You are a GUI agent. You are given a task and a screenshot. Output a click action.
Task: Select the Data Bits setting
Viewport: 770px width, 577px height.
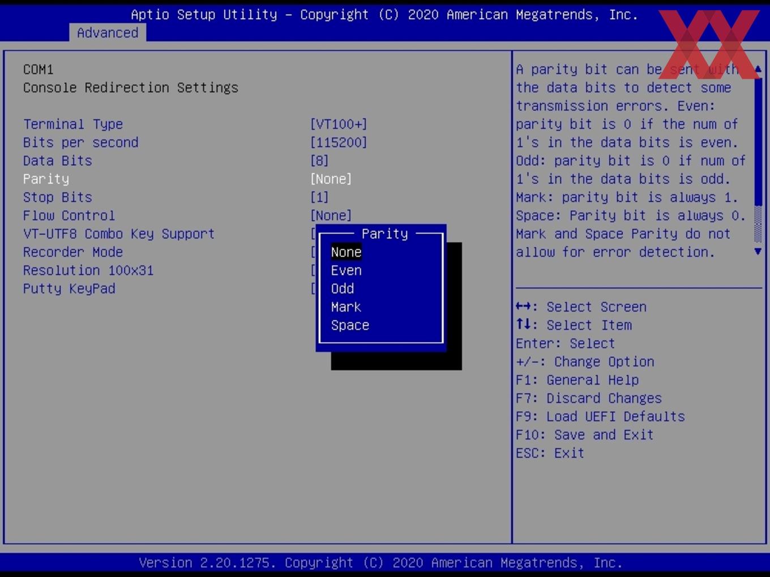[57, 161]
